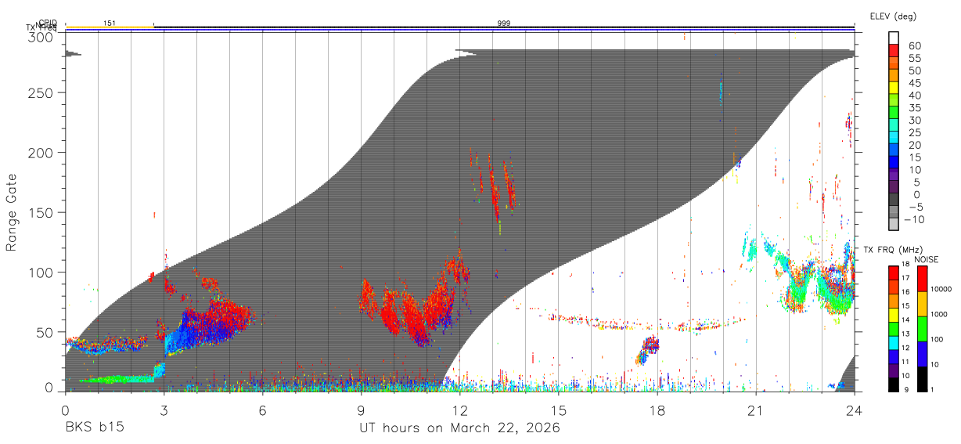Click the orange CPID 151 bar segment
Viewport: 961px width, 444px height.
110,28
